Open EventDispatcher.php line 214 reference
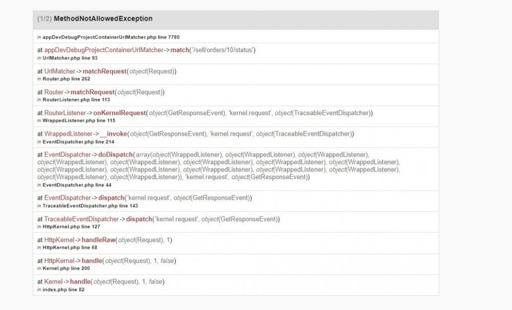Image resolution: width=512 pixels, height=310 pixels. click(x=78, y=142)
